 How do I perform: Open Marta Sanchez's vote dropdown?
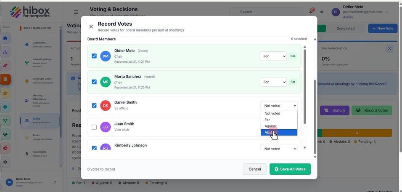tap(273, 82)
